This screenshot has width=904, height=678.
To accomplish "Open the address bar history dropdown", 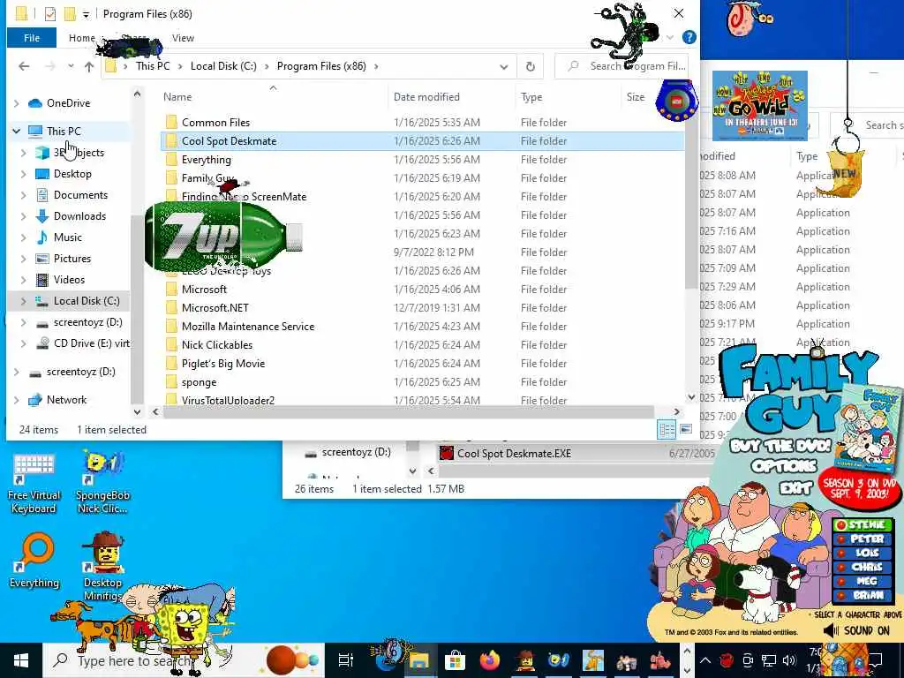I will pyautogui.click(x=504, y=66).
